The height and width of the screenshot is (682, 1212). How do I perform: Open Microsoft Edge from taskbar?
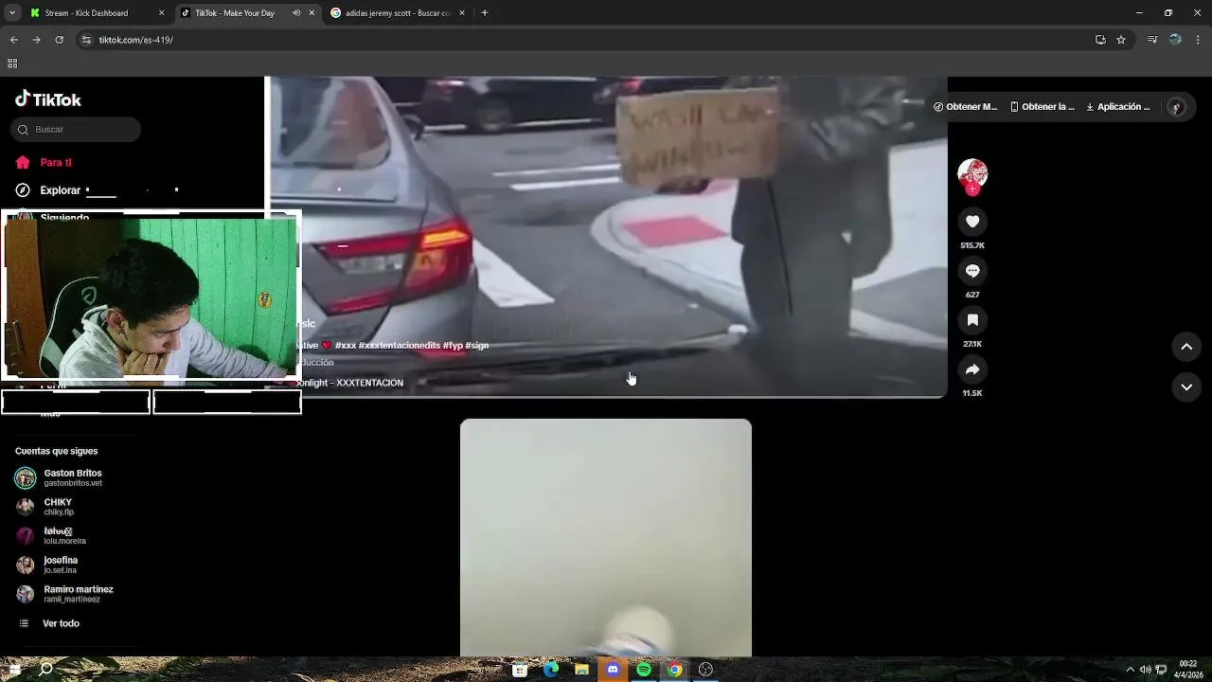point(551,670)
